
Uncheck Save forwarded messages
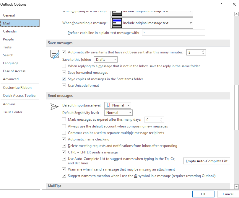(x=64, y=73)
